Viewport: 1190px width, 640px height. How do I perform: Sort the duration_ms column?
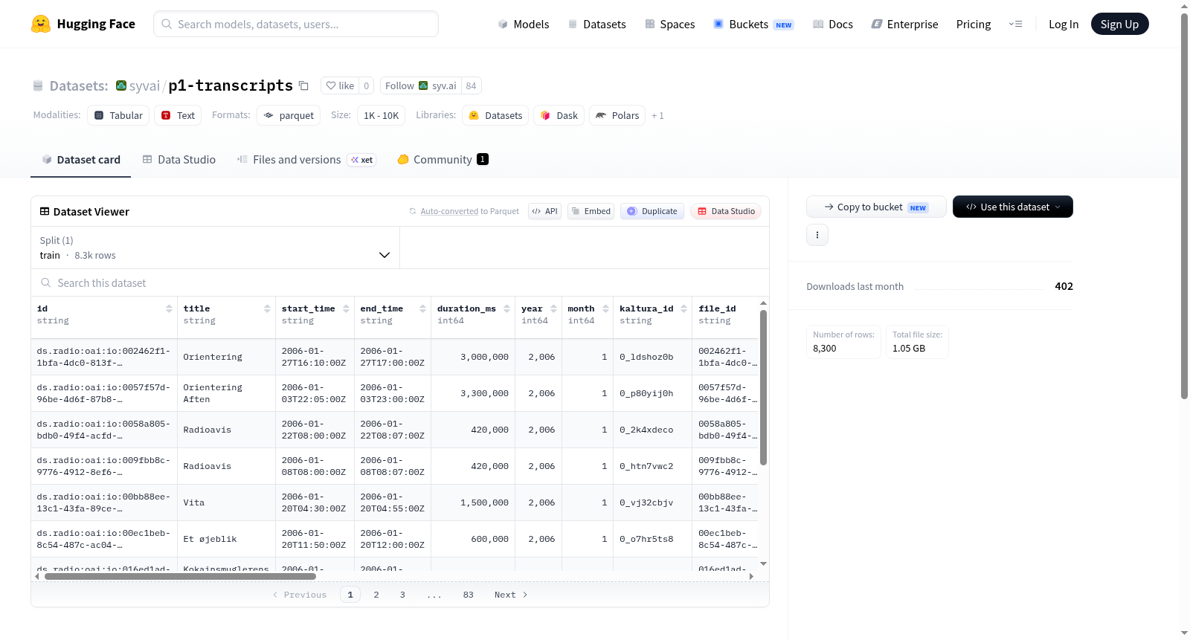coord(506,308)
